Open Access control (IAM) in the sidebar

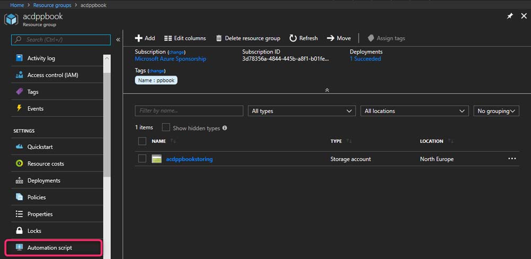(x=53, y=75)
